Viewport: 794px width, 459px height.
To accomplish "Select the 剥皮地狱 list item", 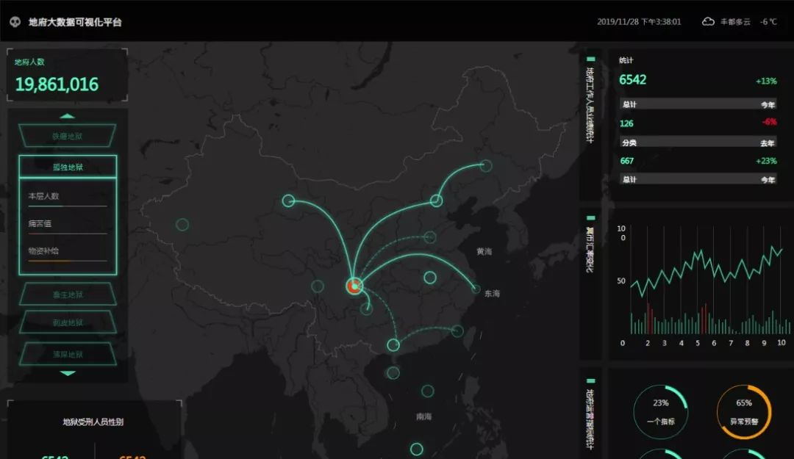I will pos(68,323).
